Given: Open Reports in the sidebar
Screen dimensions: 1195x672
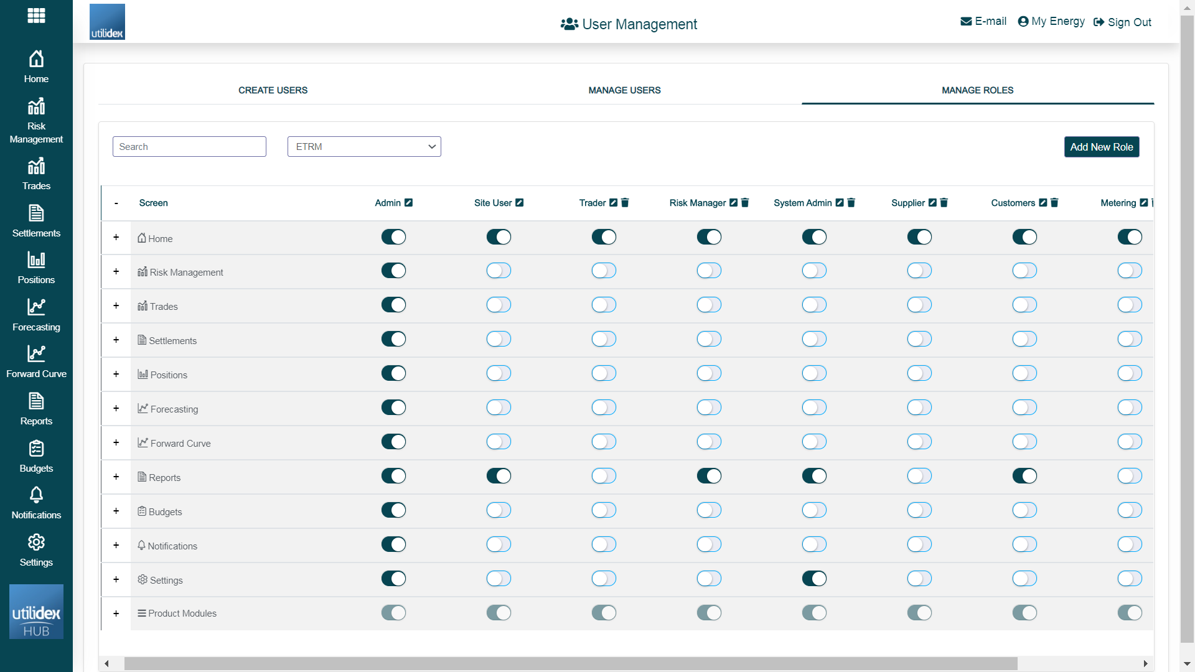Looking at the screenshot, I should click(36, 409).
